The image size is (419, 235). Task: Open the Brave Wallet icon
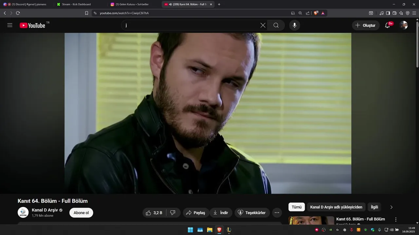click(x=394, y=13)
